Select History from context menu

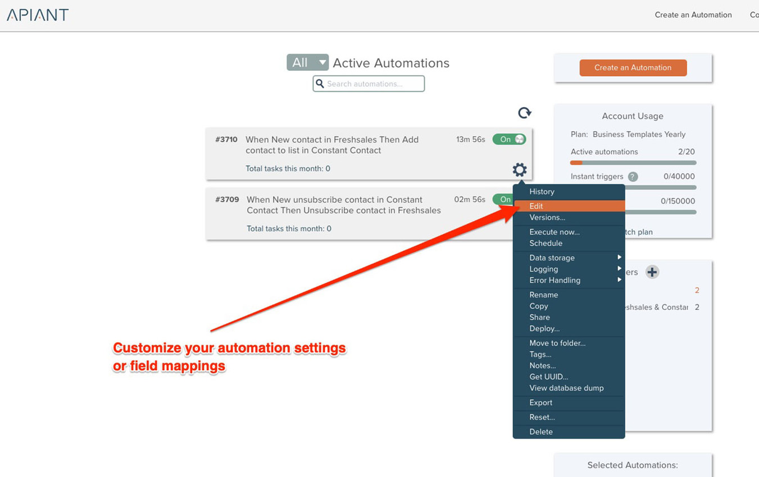pyautogui.click(x=569, y=191)
